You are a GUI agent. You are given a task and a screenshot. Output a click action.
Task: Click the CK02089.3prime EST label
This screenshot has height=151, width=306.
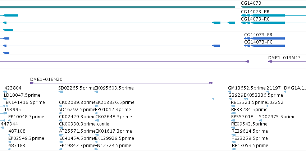point(77,102)
